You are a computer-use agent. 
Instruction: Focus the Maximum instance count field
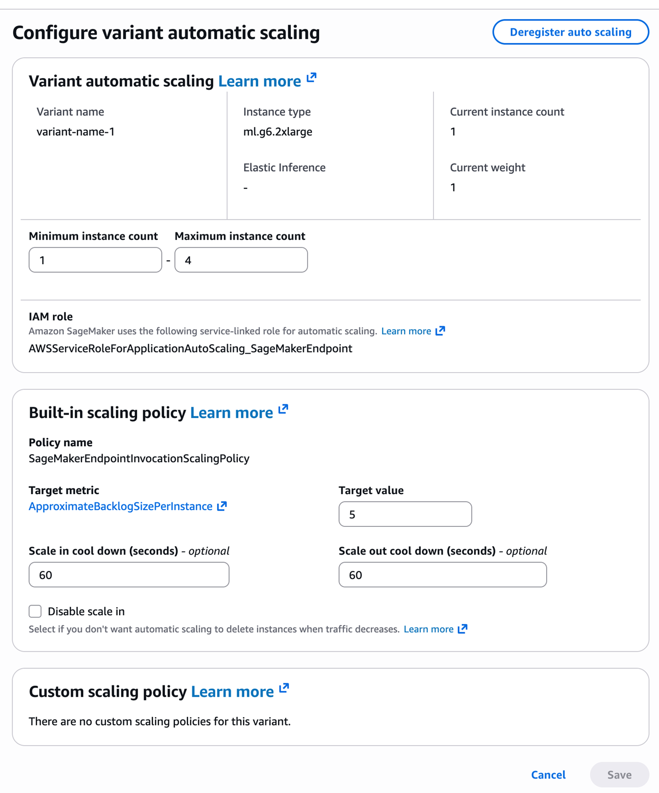tap(241, 260)
